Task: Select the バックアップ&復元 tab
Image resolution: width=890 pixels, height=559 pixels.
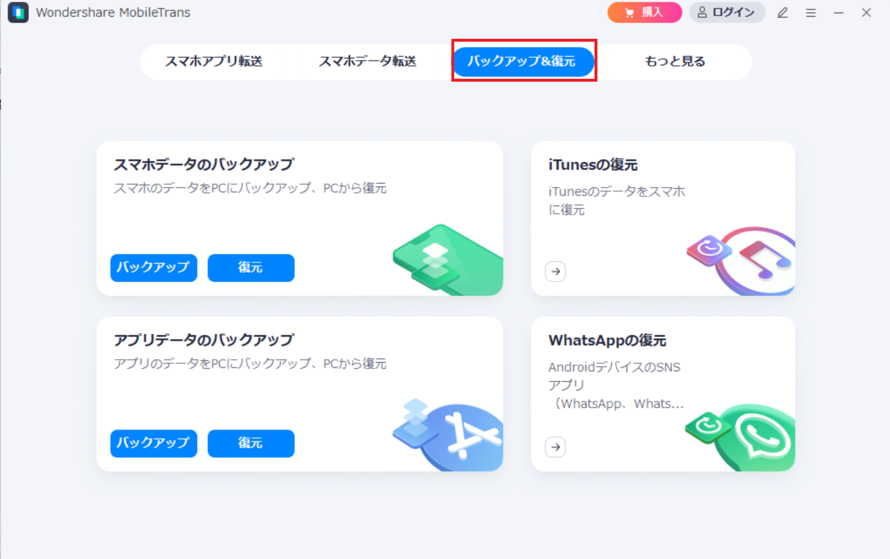Action: point(524,61)
